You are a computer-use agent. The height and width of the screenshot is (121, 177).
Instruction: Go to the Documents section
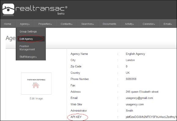109,24
